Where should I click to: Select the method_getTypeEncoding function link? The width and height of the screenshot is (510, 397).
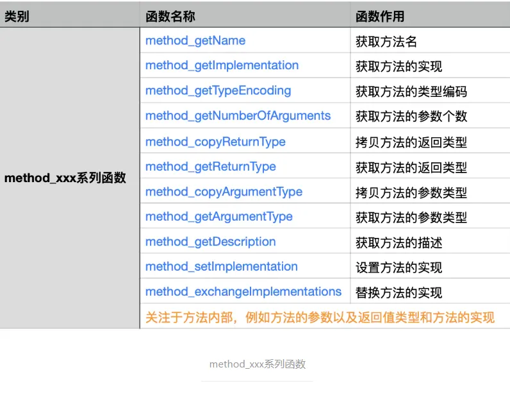218,90
